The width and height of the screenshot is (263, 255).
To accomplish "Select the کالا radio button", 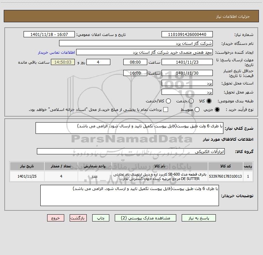I will pyautogui.click(x=209, y=101).
